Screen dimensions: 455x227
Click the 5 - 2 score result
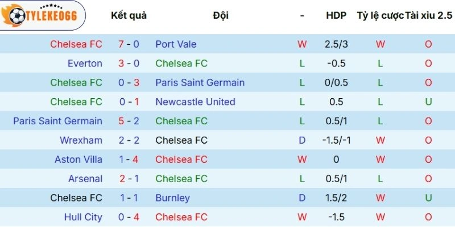(129, 121)
